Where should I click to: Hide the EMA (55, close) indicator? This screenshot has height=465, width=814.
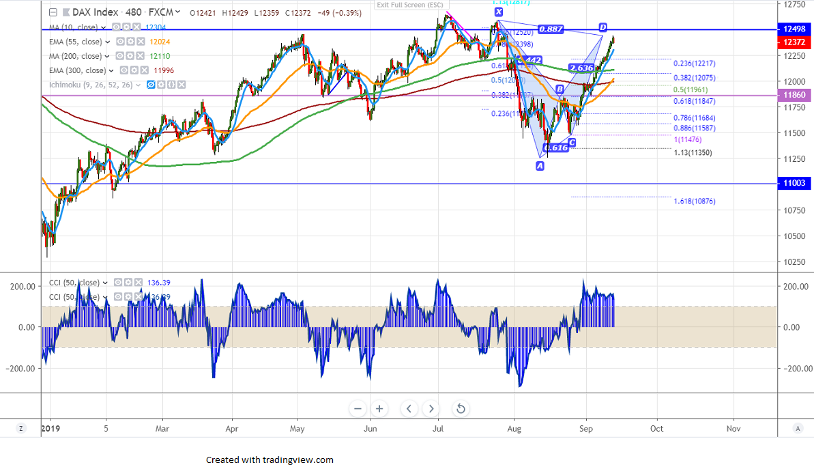[x=121, y=42]
